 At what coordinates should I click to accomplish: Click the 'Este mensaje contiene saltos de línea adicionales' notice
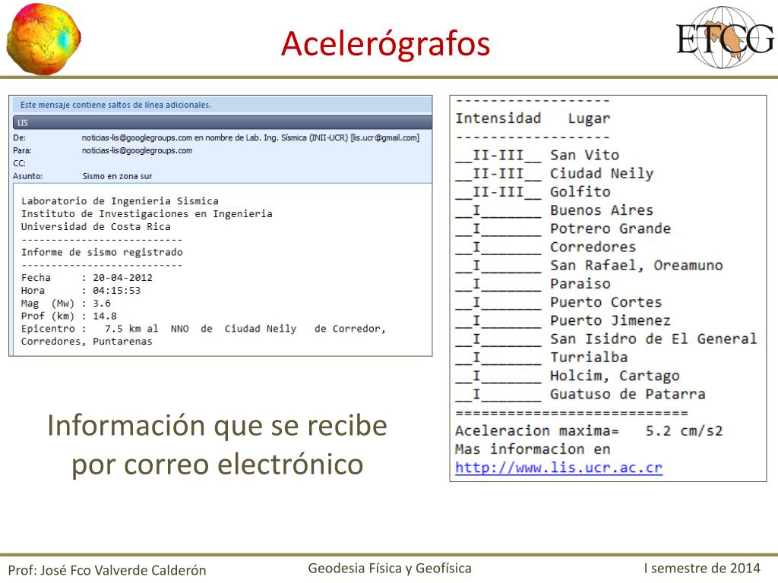pos(115,105)
